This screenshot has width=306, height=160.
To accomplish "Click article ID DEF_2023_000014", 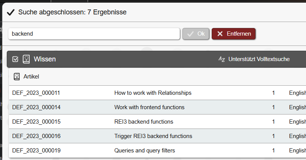I will click(x=36, y=107).
